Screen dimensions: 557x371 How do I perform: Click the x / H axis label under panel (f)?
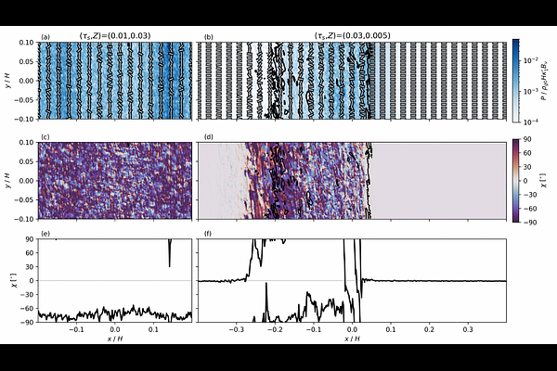[x=353, y=339]
